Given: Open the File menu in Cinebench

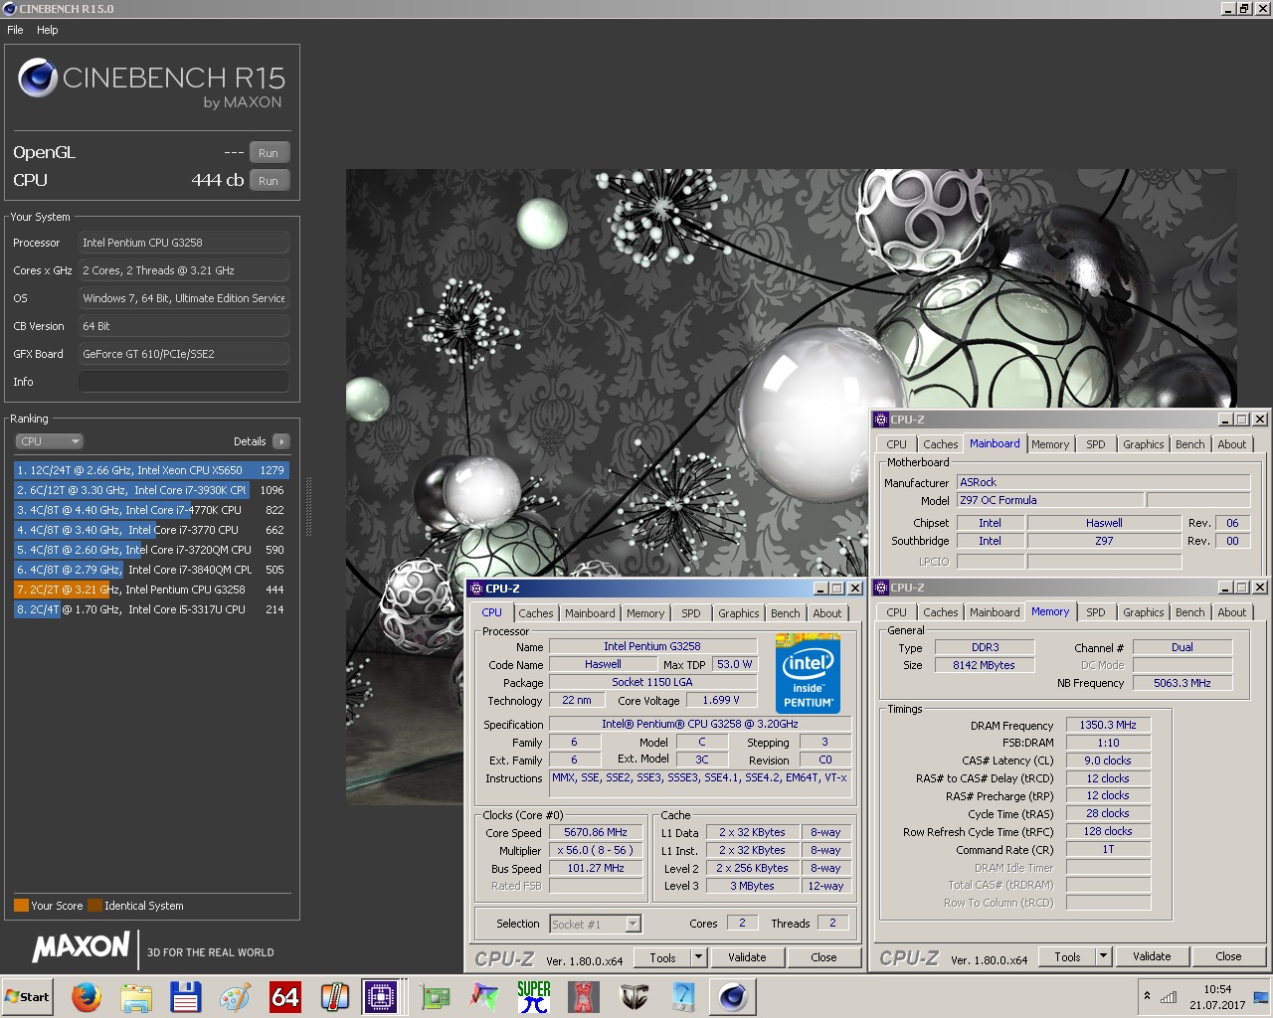Looking at the screenshot, I should pos(15,30).
